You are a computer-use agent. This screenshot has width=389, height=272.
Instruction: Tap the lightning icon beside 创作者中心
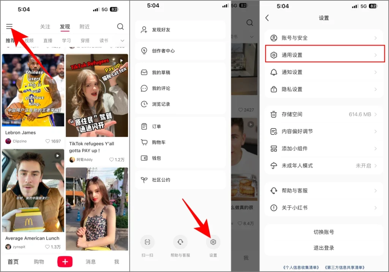pyautogui.click(x=144, y=51)
